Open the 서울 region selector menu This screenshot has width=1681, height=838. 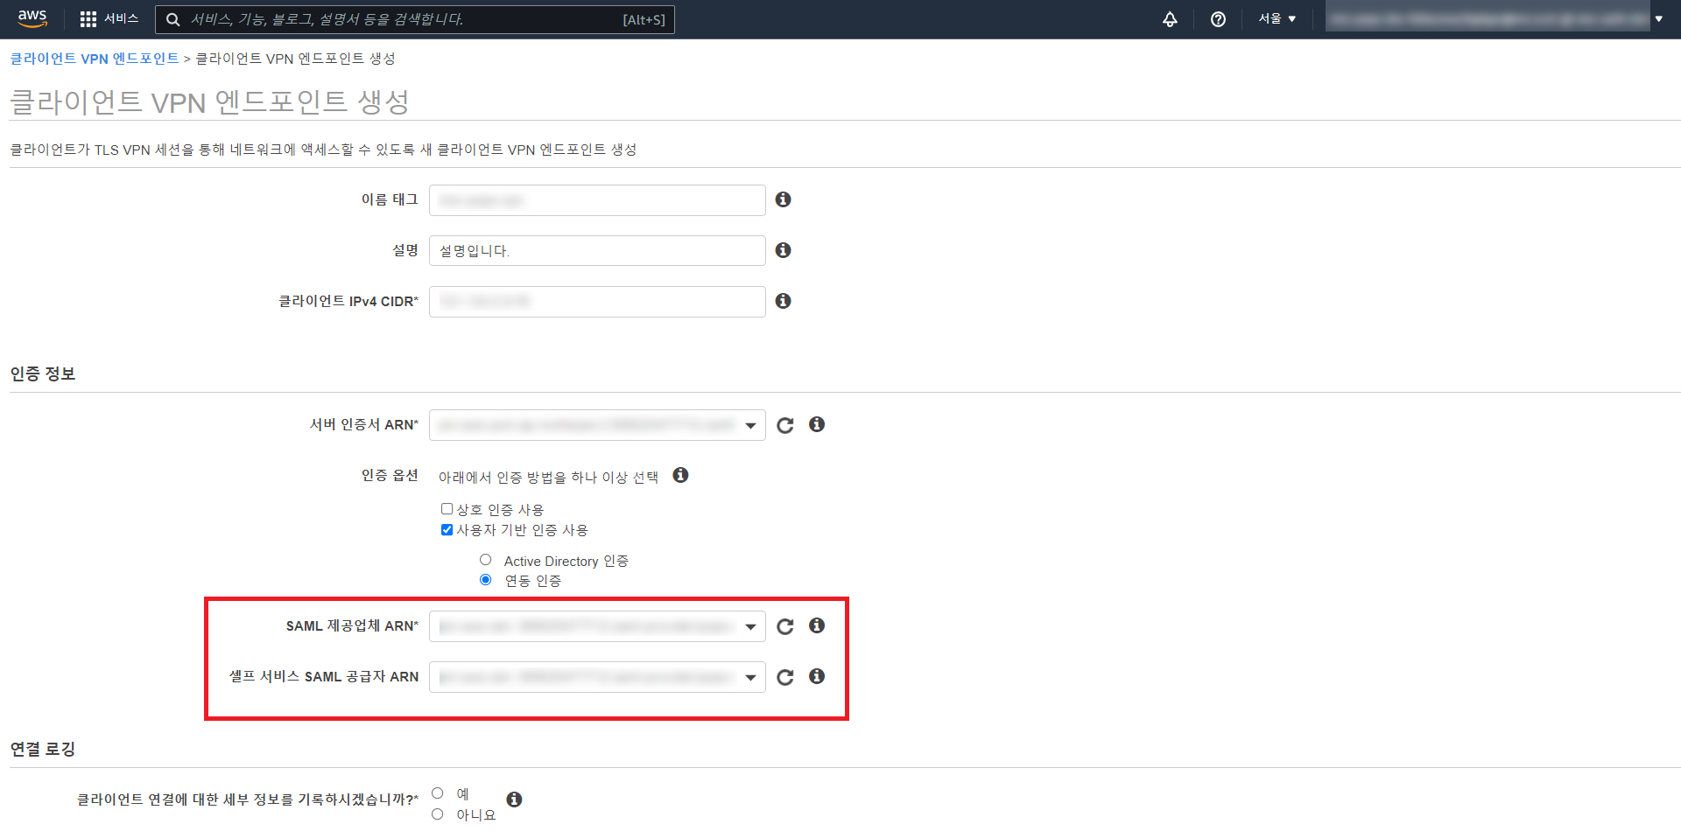[x=1277, y=19]
